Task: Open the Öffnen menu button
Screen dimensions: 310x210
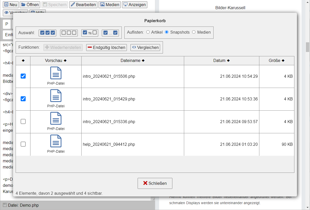Action: (30, 5)
